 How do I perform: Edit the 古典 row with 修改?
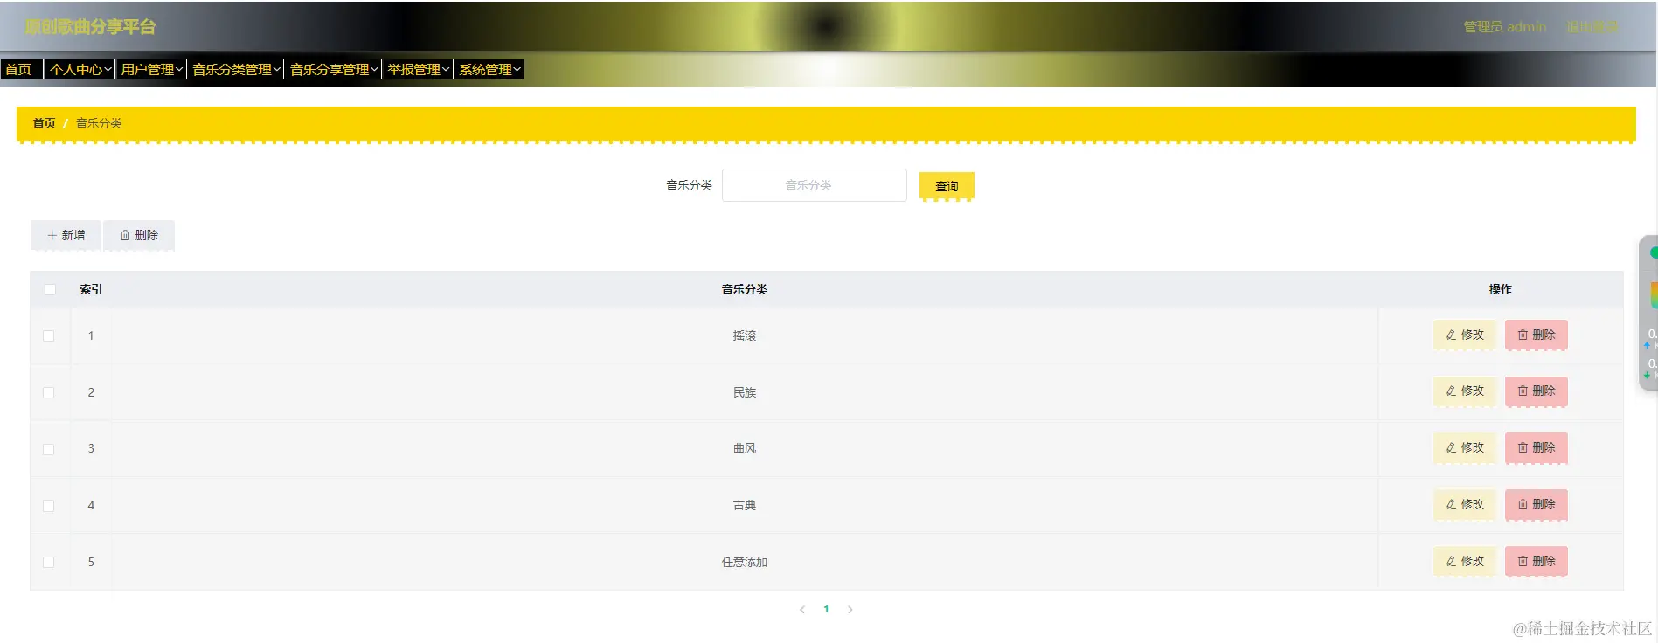click(x=1465, y=504)
